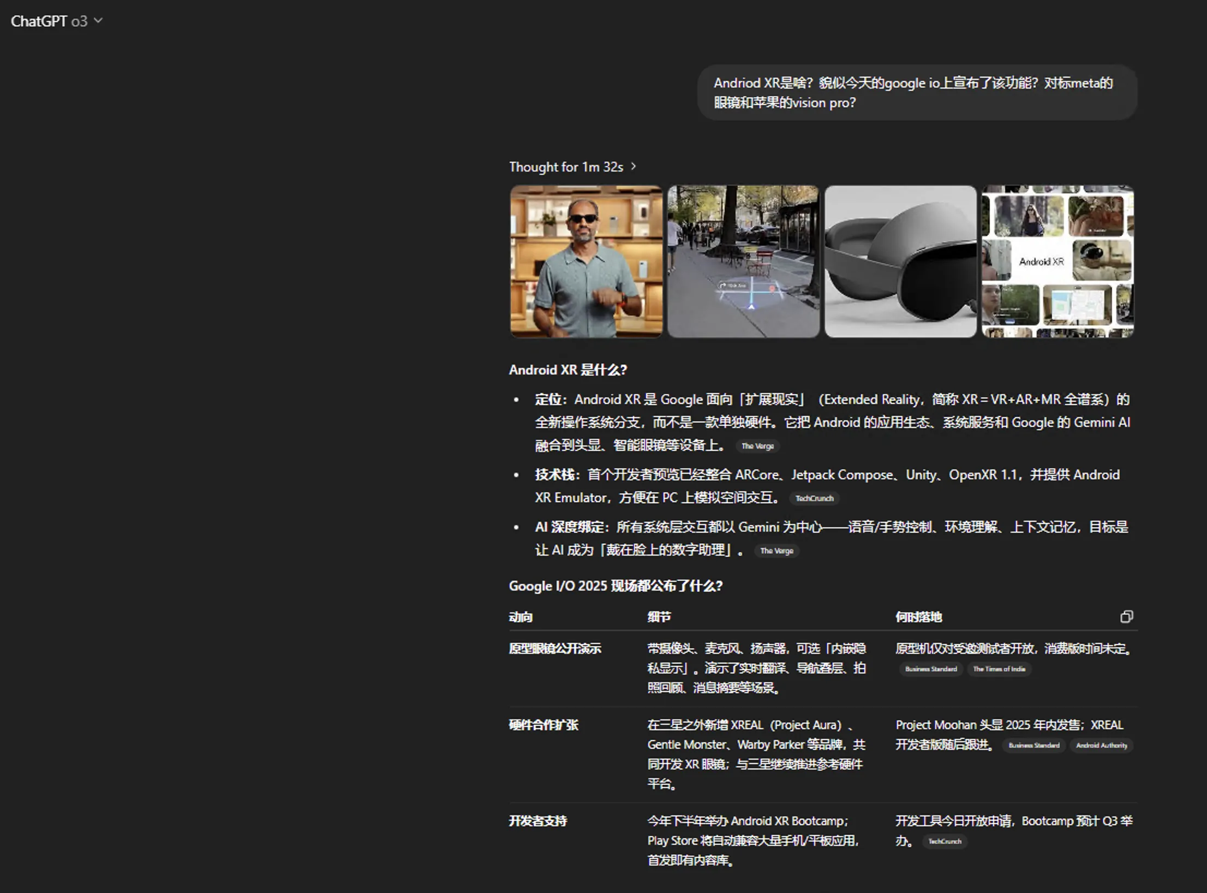Click the user message about Andriod XR
Screen dimensions: 1207x893
917,93
